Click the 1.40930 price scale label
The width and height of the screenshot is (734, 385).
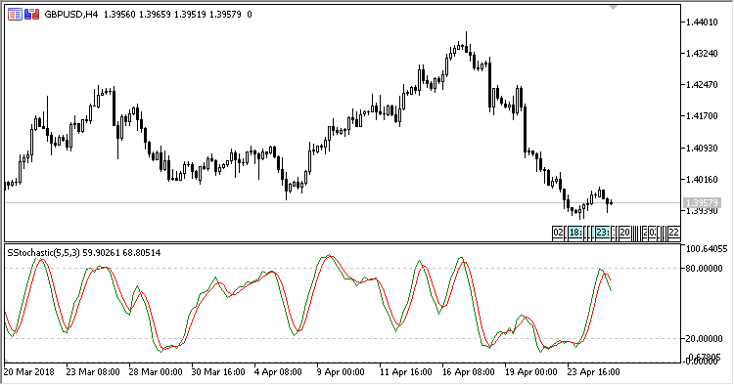tap(702, 148)
